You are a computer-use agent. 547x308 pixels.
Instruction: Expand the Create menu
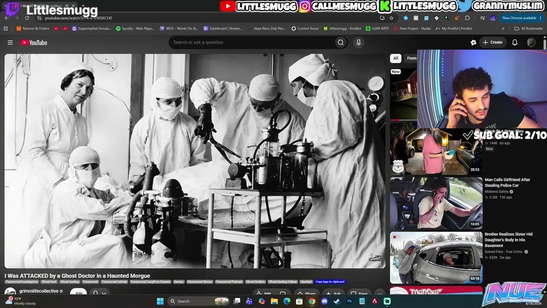[492, 42]
